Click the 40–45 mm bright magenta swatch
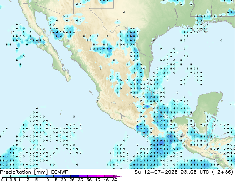Viewport: 235px width, 181px height. click(100, 176)
